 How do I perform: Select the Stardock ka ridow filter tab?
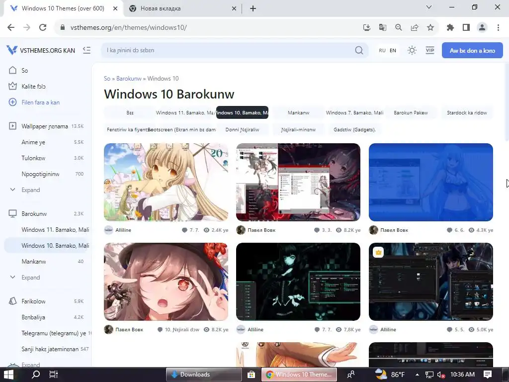pos(467,113)
